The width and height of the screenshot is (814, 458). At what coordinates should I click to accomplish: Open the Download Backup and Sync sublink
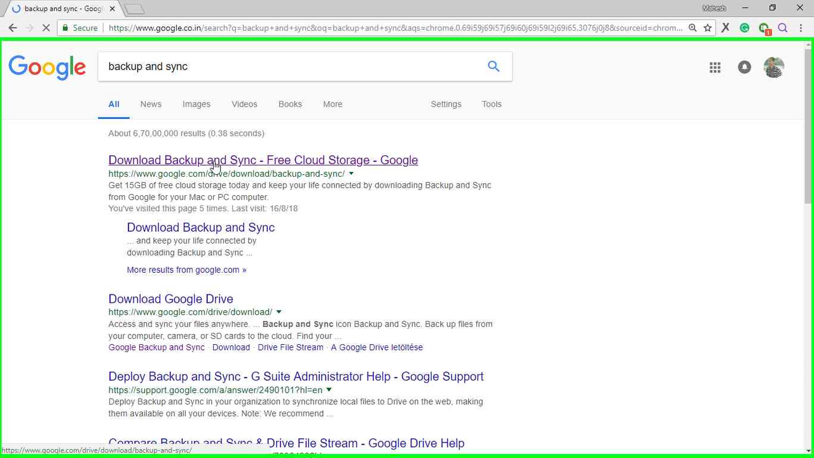(x=201, y=228)
